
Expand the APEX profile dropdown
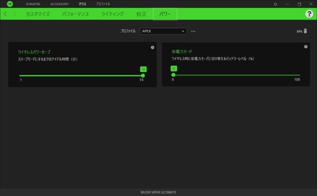tap(163, 31)
